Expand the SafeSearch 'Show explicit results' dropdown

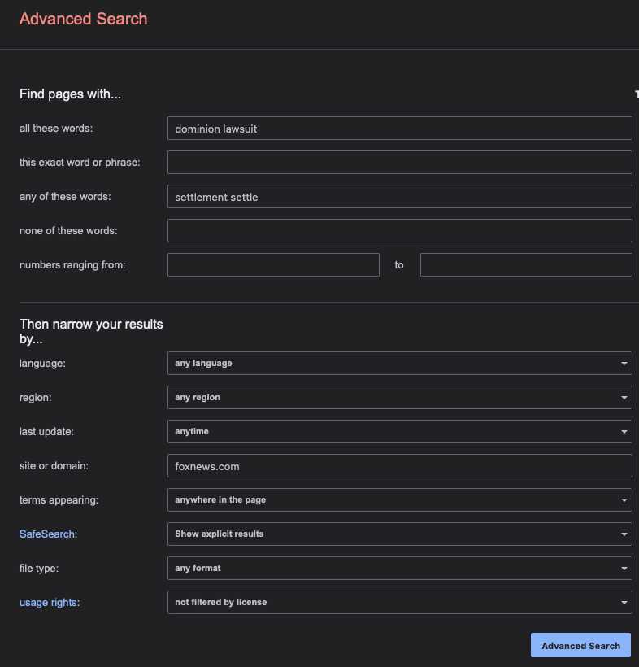tap(400, 534)
